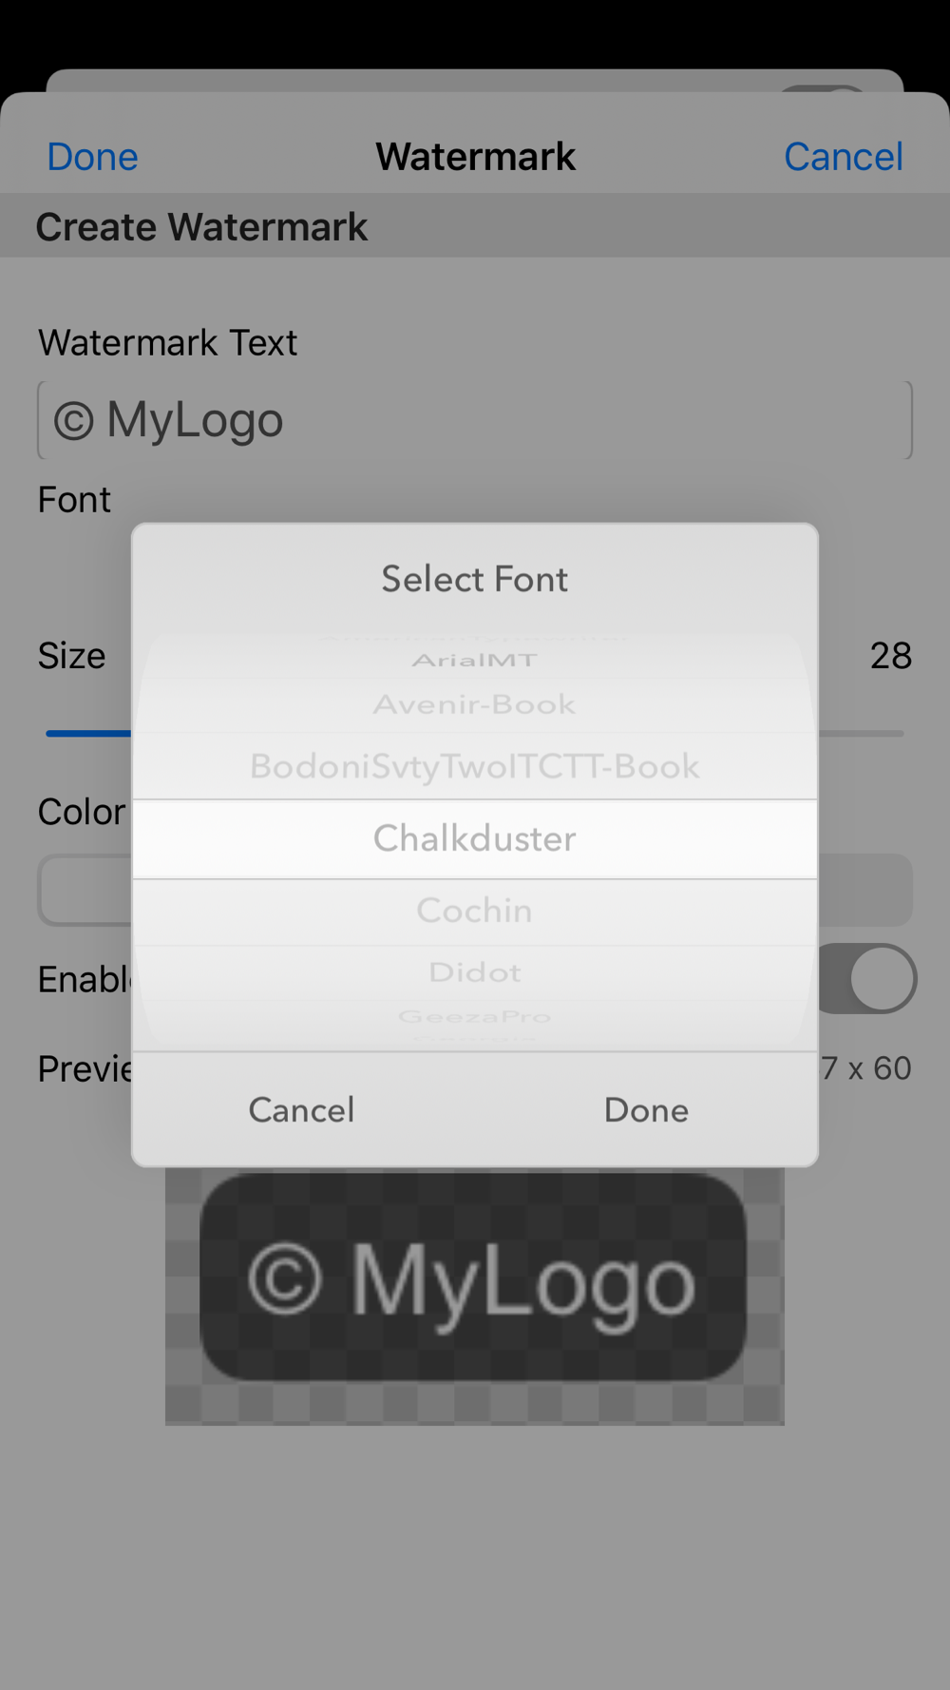Tap the Select Font title
Viewport: 950px width, 1690px height.
[x=475, y=579]
